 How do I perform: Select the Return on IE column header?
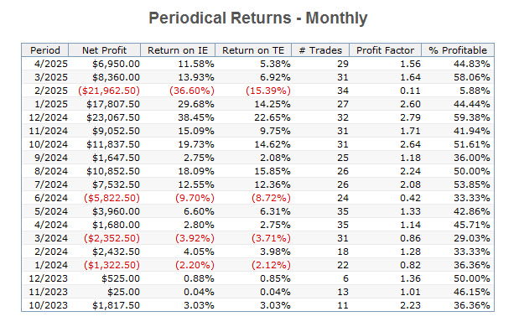178,50
